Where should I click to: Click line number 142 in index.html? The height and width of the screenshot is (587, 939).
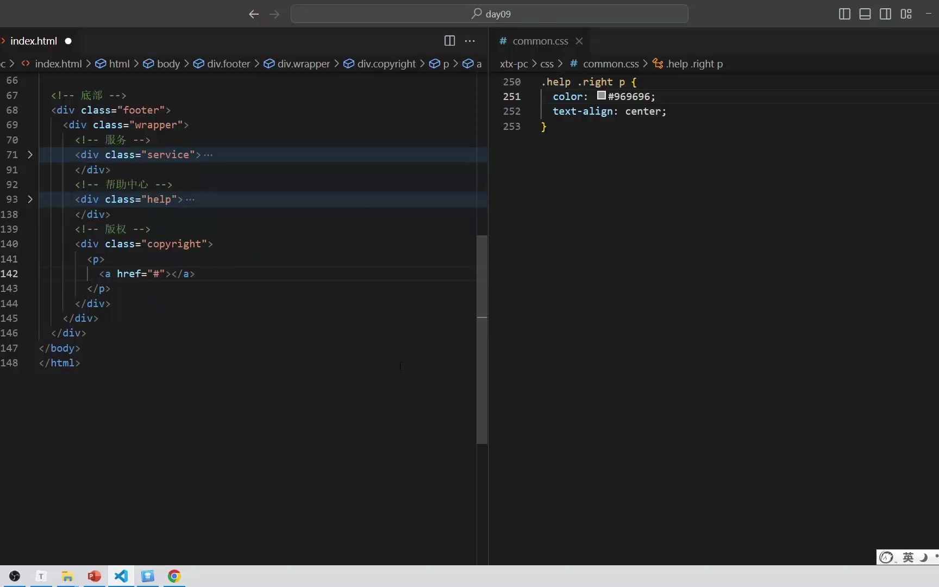tap(9, 274)
